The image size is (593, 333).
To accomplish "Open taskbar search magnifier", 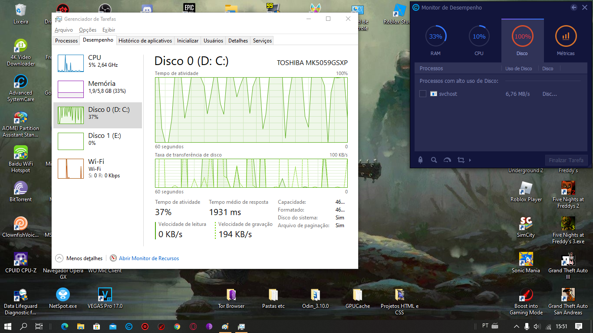I will [x=23, y=326].
